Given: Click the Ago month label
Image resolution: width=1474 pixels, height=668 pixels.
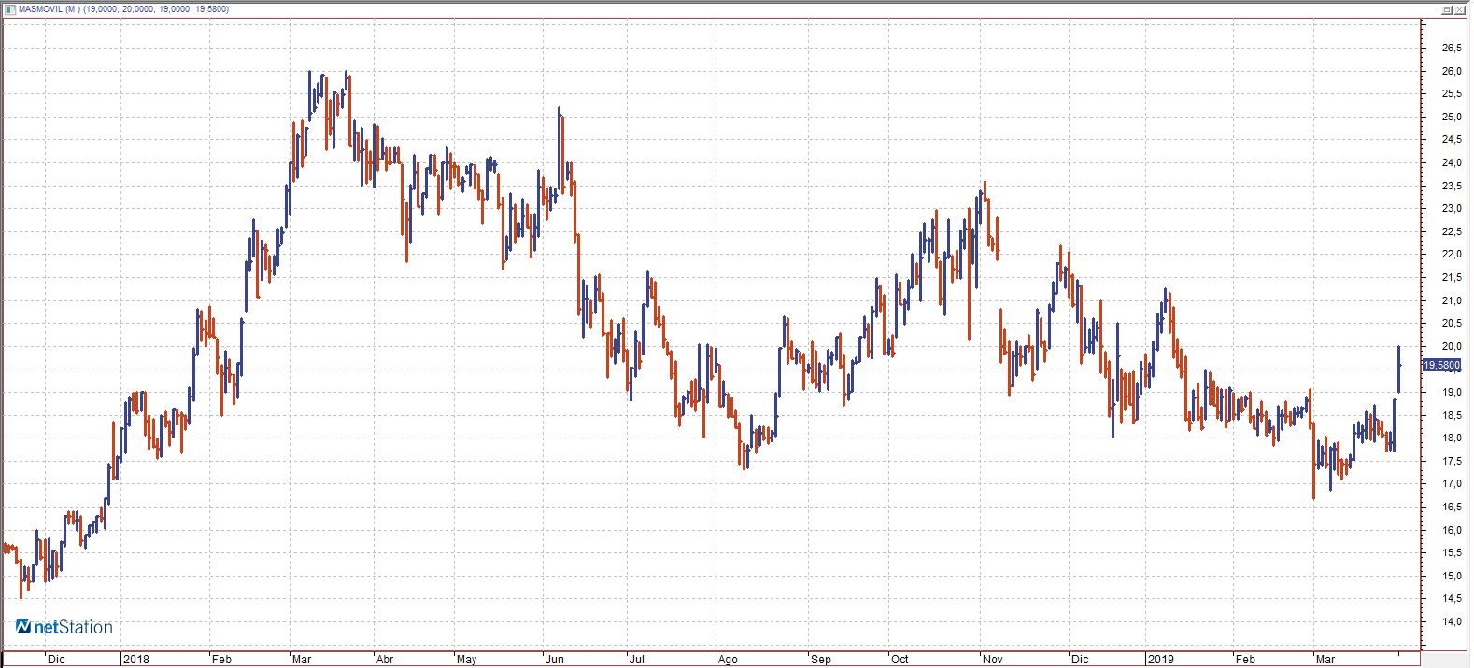Looking at the screenshot, I should coord(728,659).
